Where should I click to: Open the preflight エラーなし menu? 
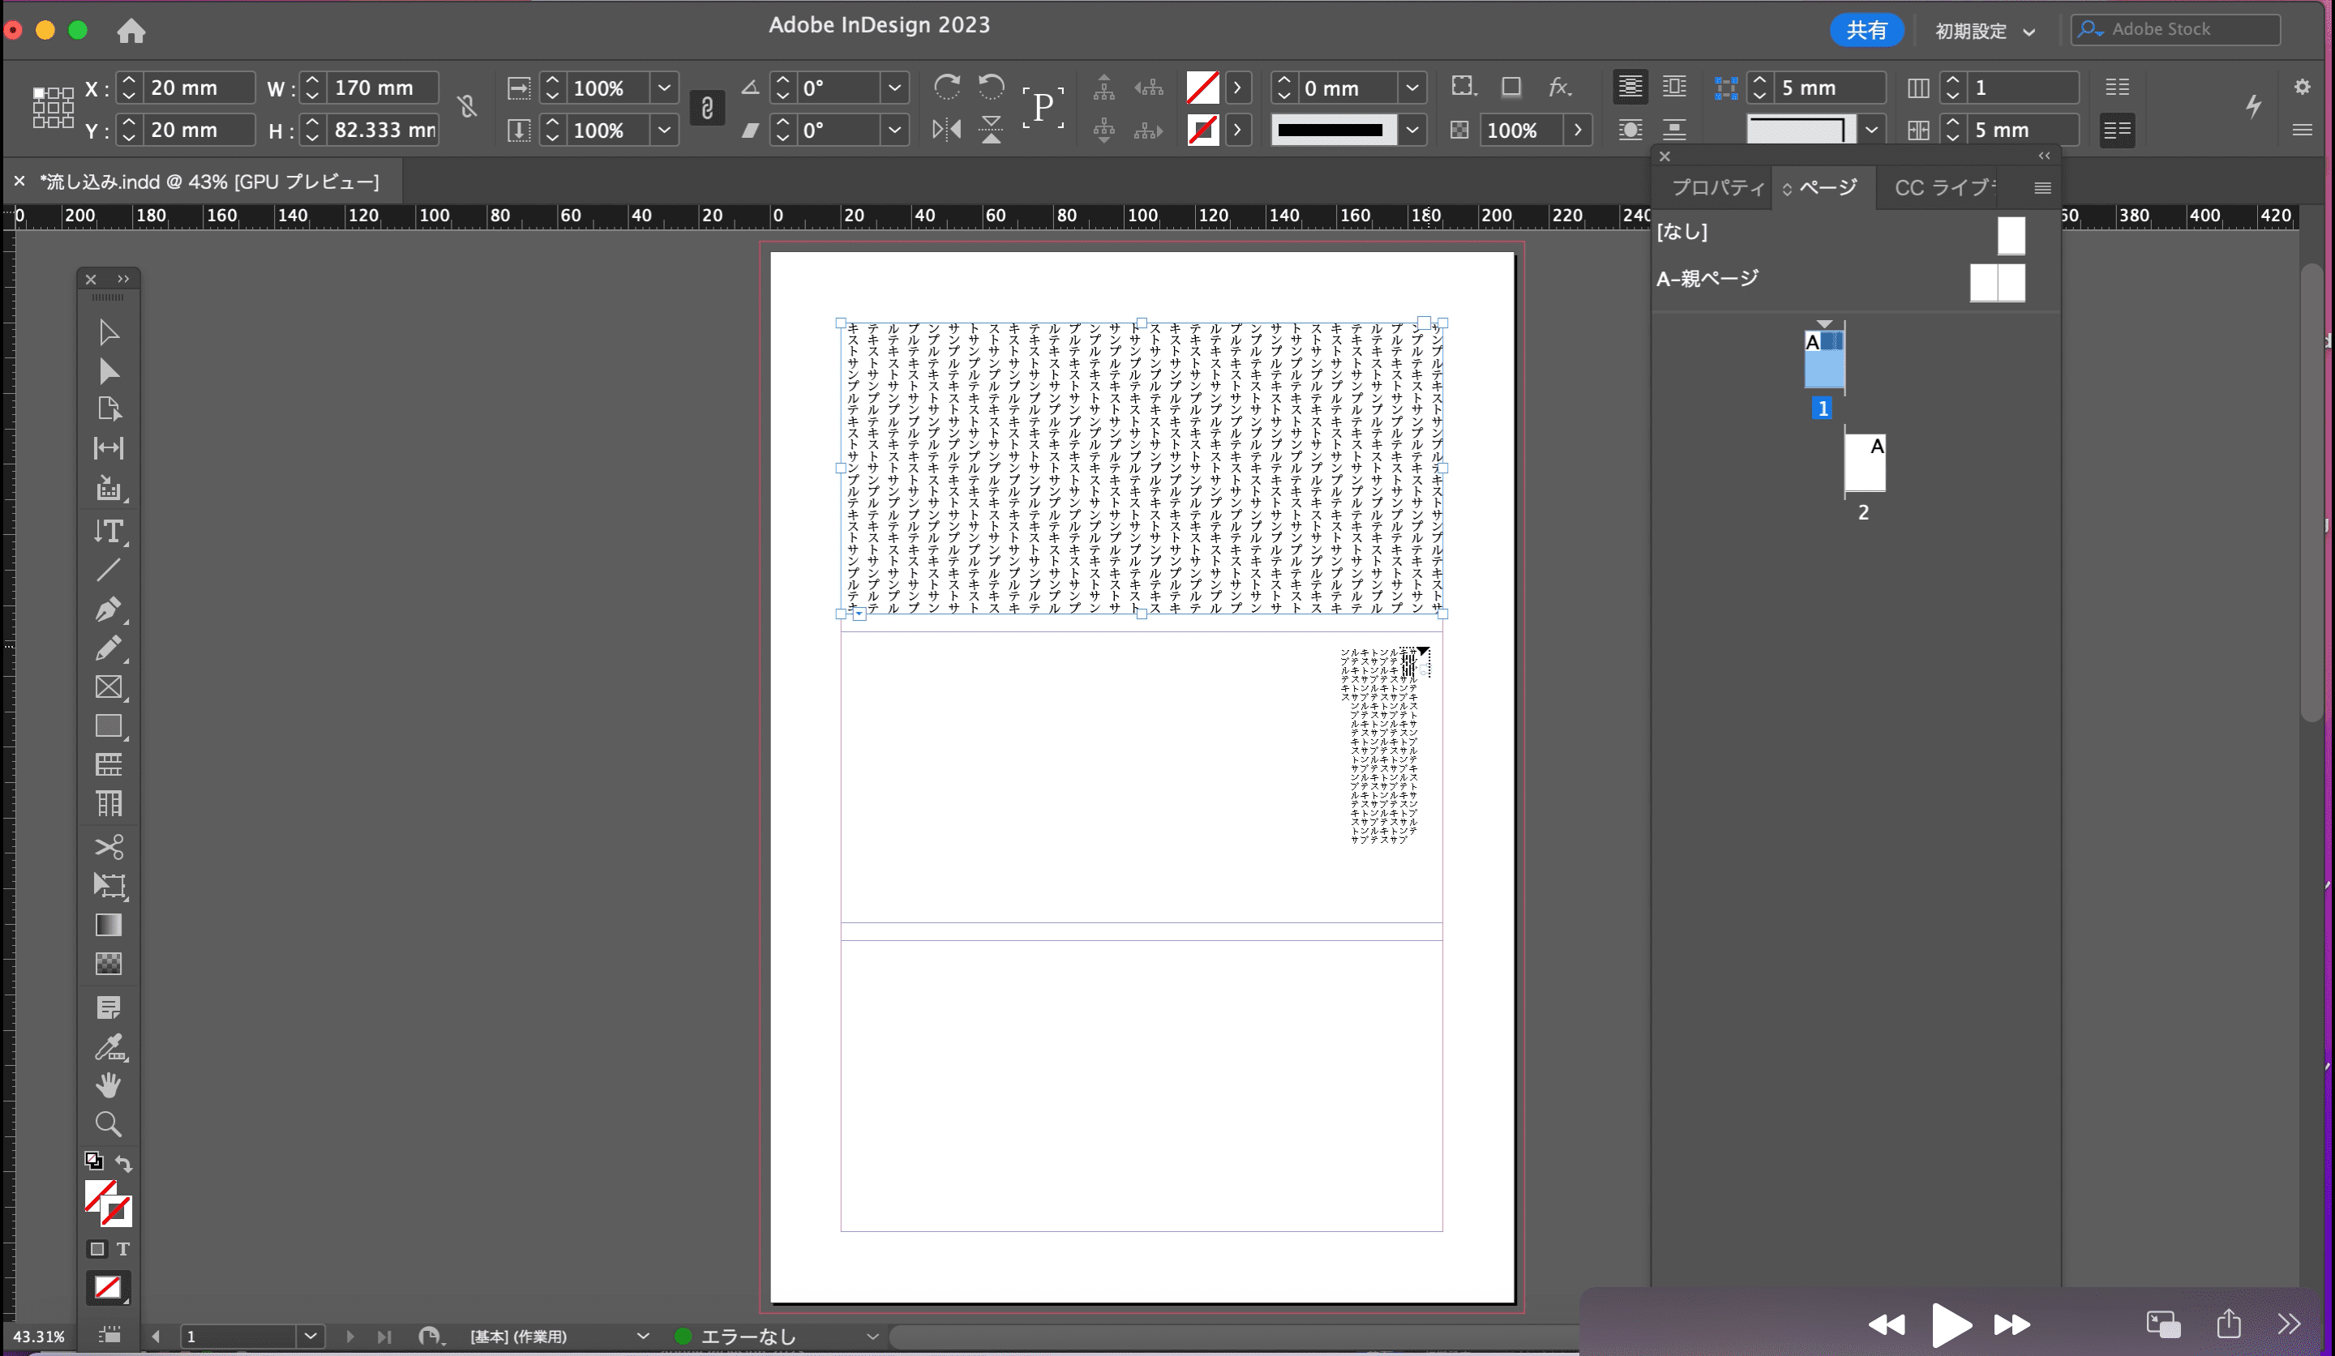pos(872,1336)
